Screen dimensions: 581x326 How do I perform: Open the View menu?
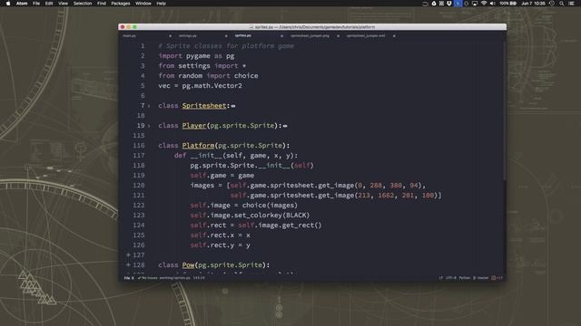[63, 4]
